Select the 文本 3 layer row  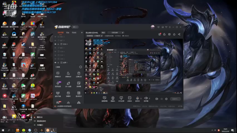(x=68, y=44)
